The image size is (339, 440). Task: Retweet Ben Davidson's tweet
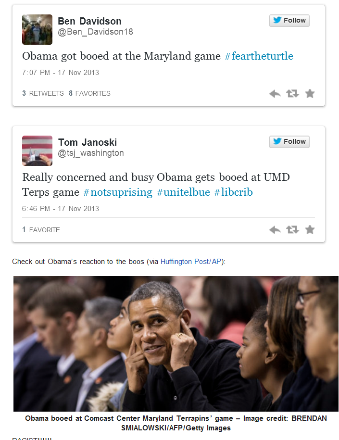click(x=292, y=93)
